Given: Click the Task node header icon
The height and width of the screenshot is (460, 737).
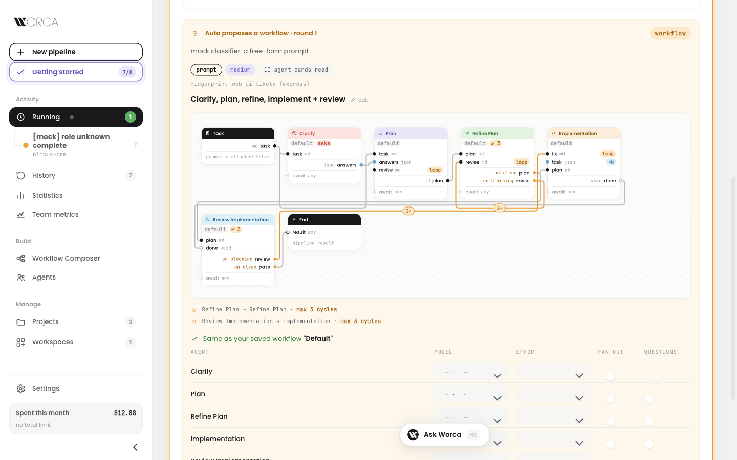Looking at the screenshot, I should [x=208, y=133].
